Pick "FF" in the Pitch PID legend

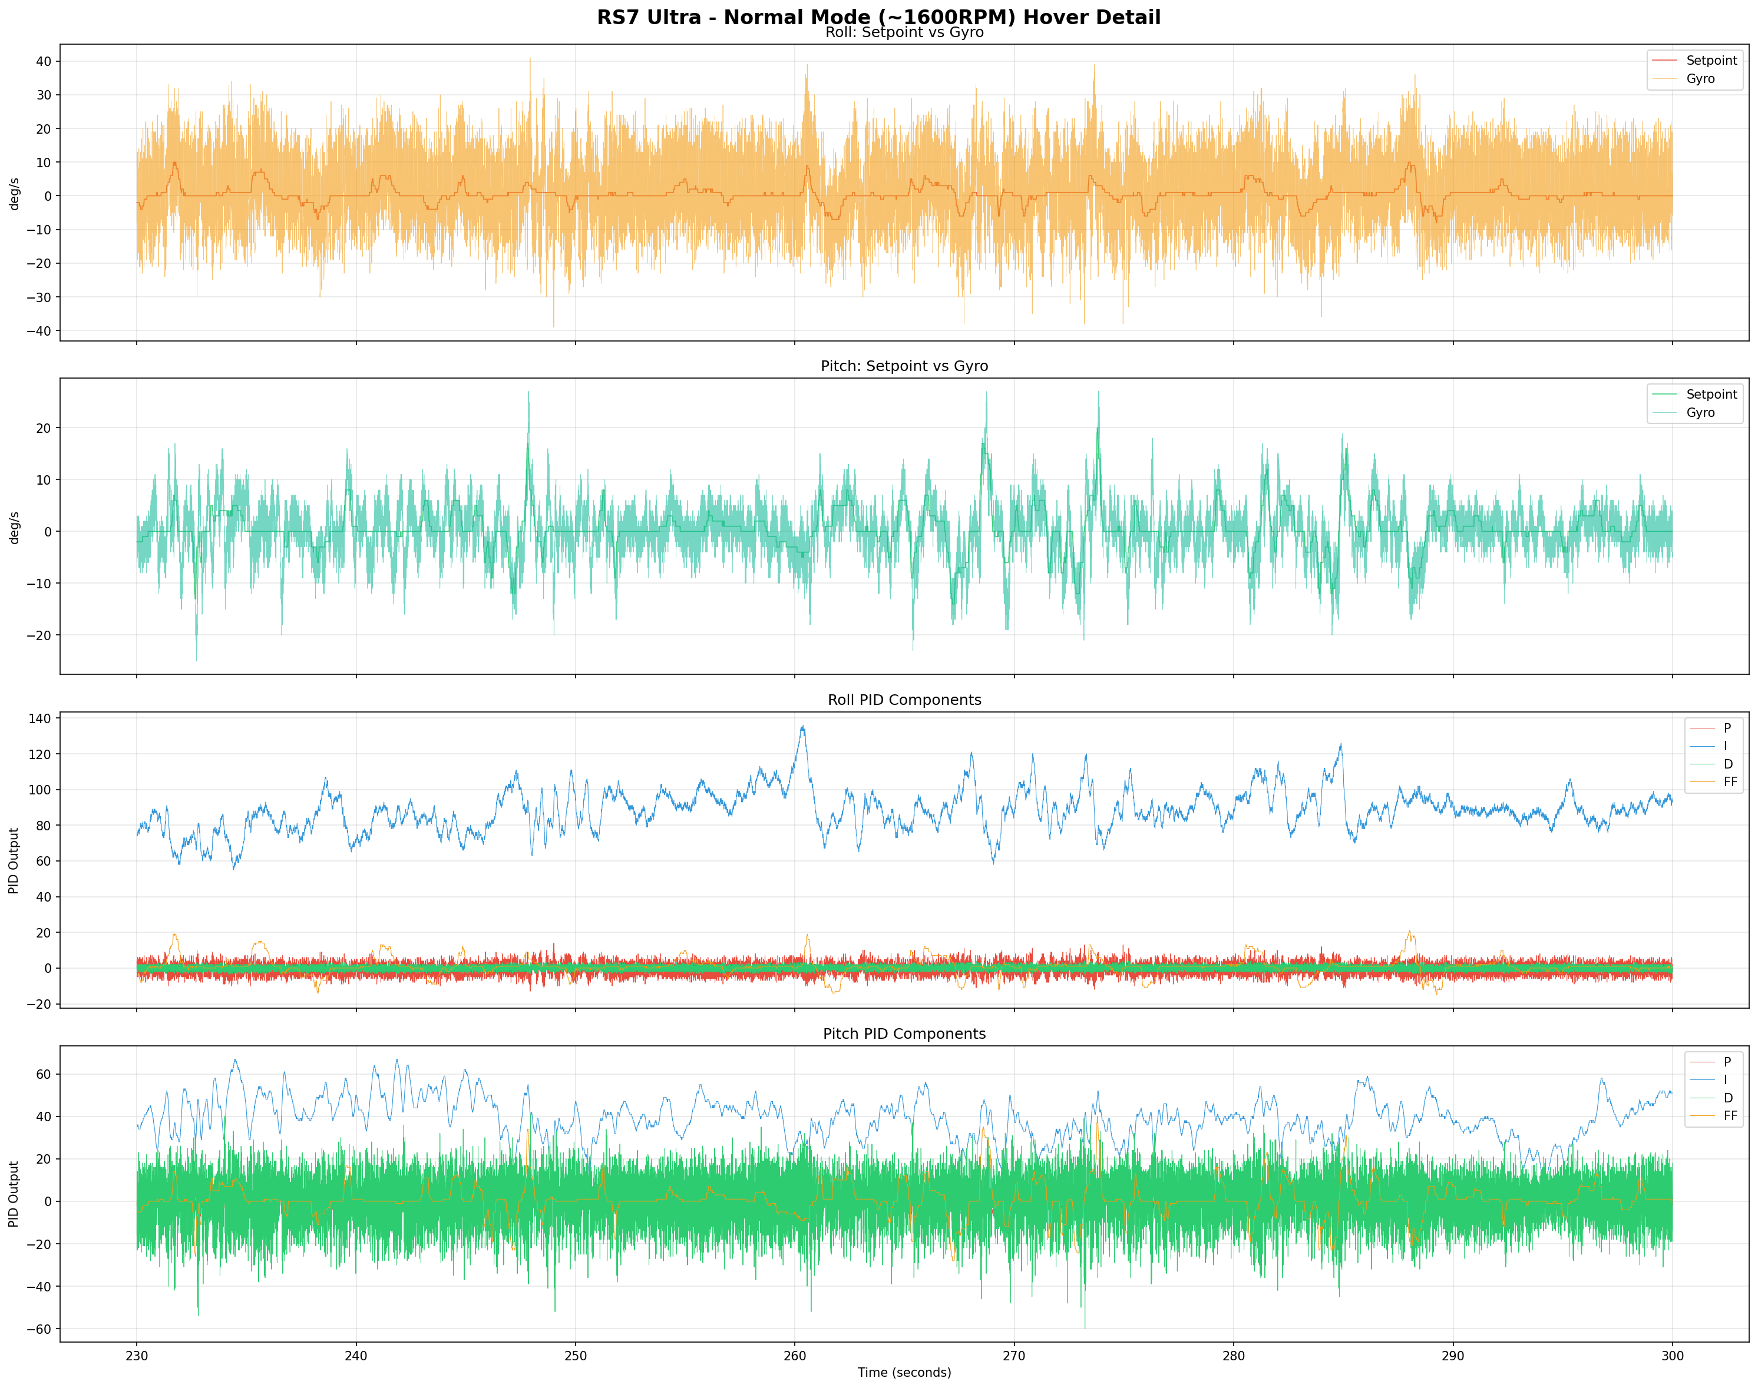pyautogui.click(x=1730, y=1116)
